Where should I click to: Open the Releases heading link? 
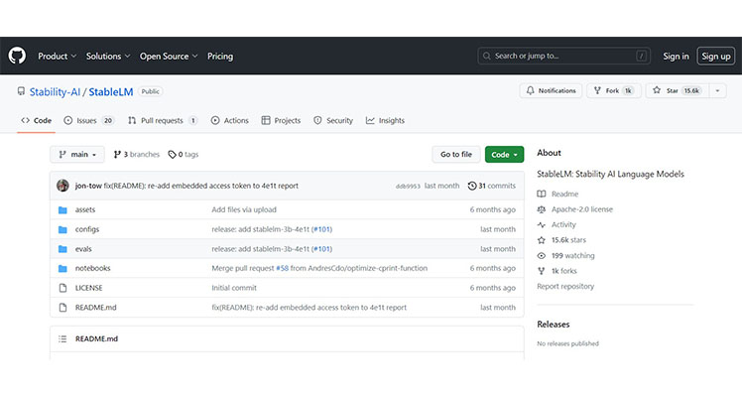tap(554, 325)
